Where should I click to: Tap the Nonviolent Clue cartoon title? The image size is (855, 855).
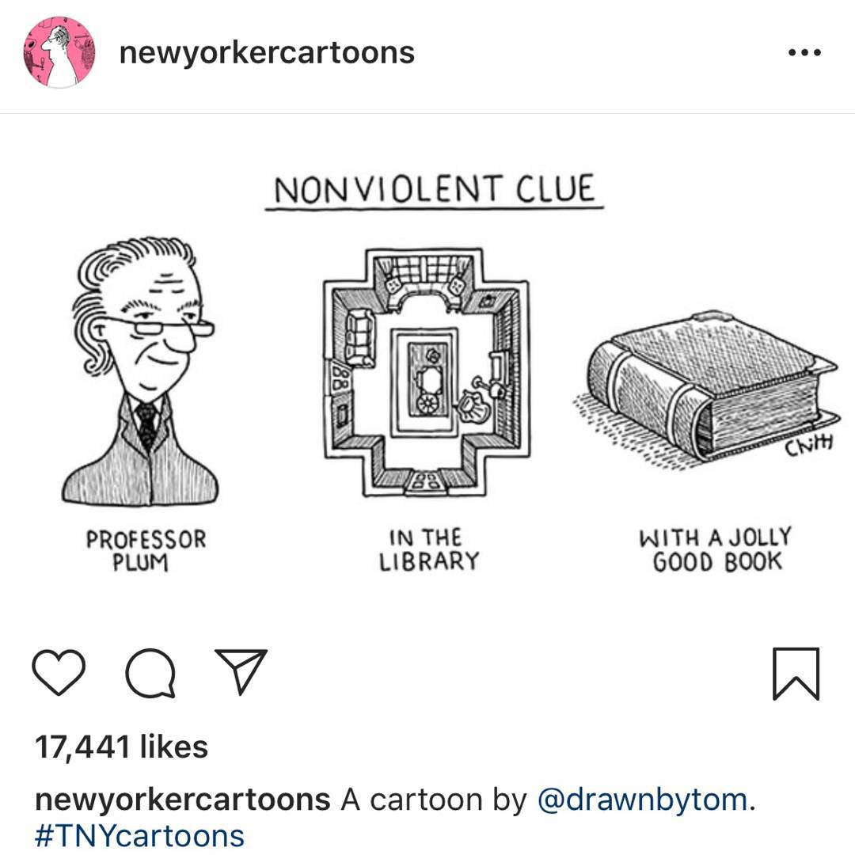coord(435,190)
